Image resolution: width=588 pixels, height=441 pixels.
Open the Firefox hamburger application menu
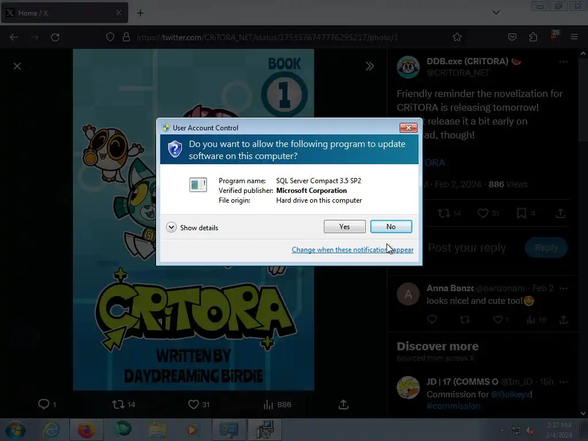point(574,37)
